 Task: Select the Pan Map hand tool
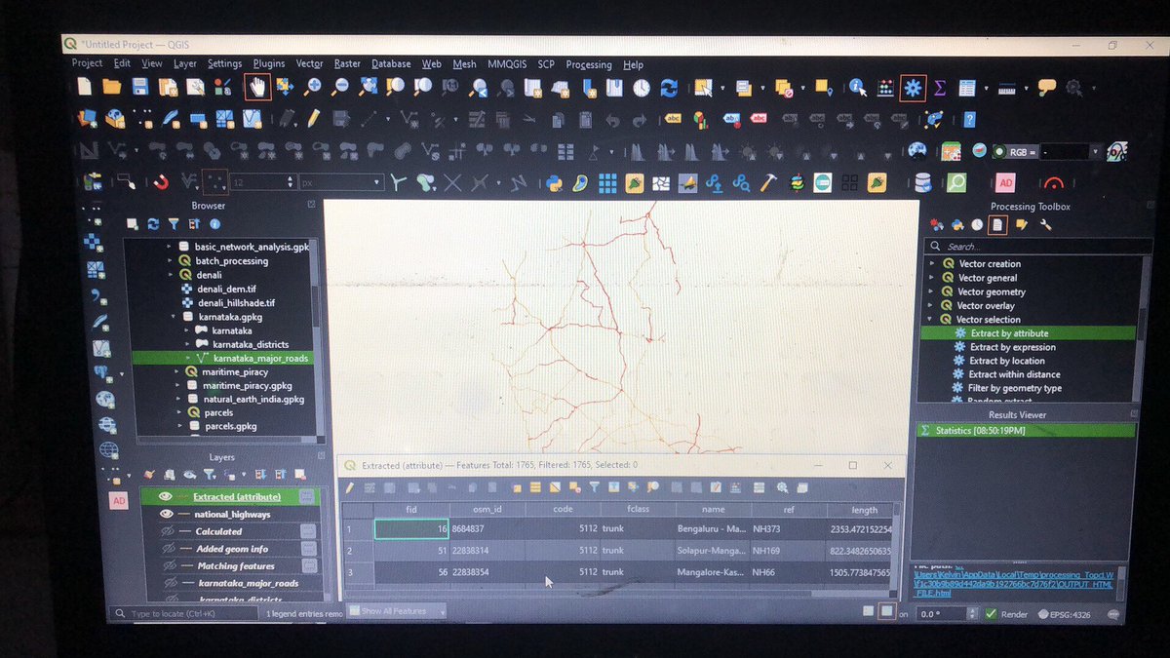pyautogui.click(x=257, y=87)
